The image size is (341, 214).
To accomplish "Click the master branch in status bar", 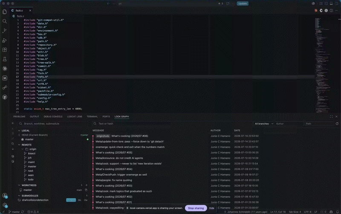I will (x=14, y=212).
